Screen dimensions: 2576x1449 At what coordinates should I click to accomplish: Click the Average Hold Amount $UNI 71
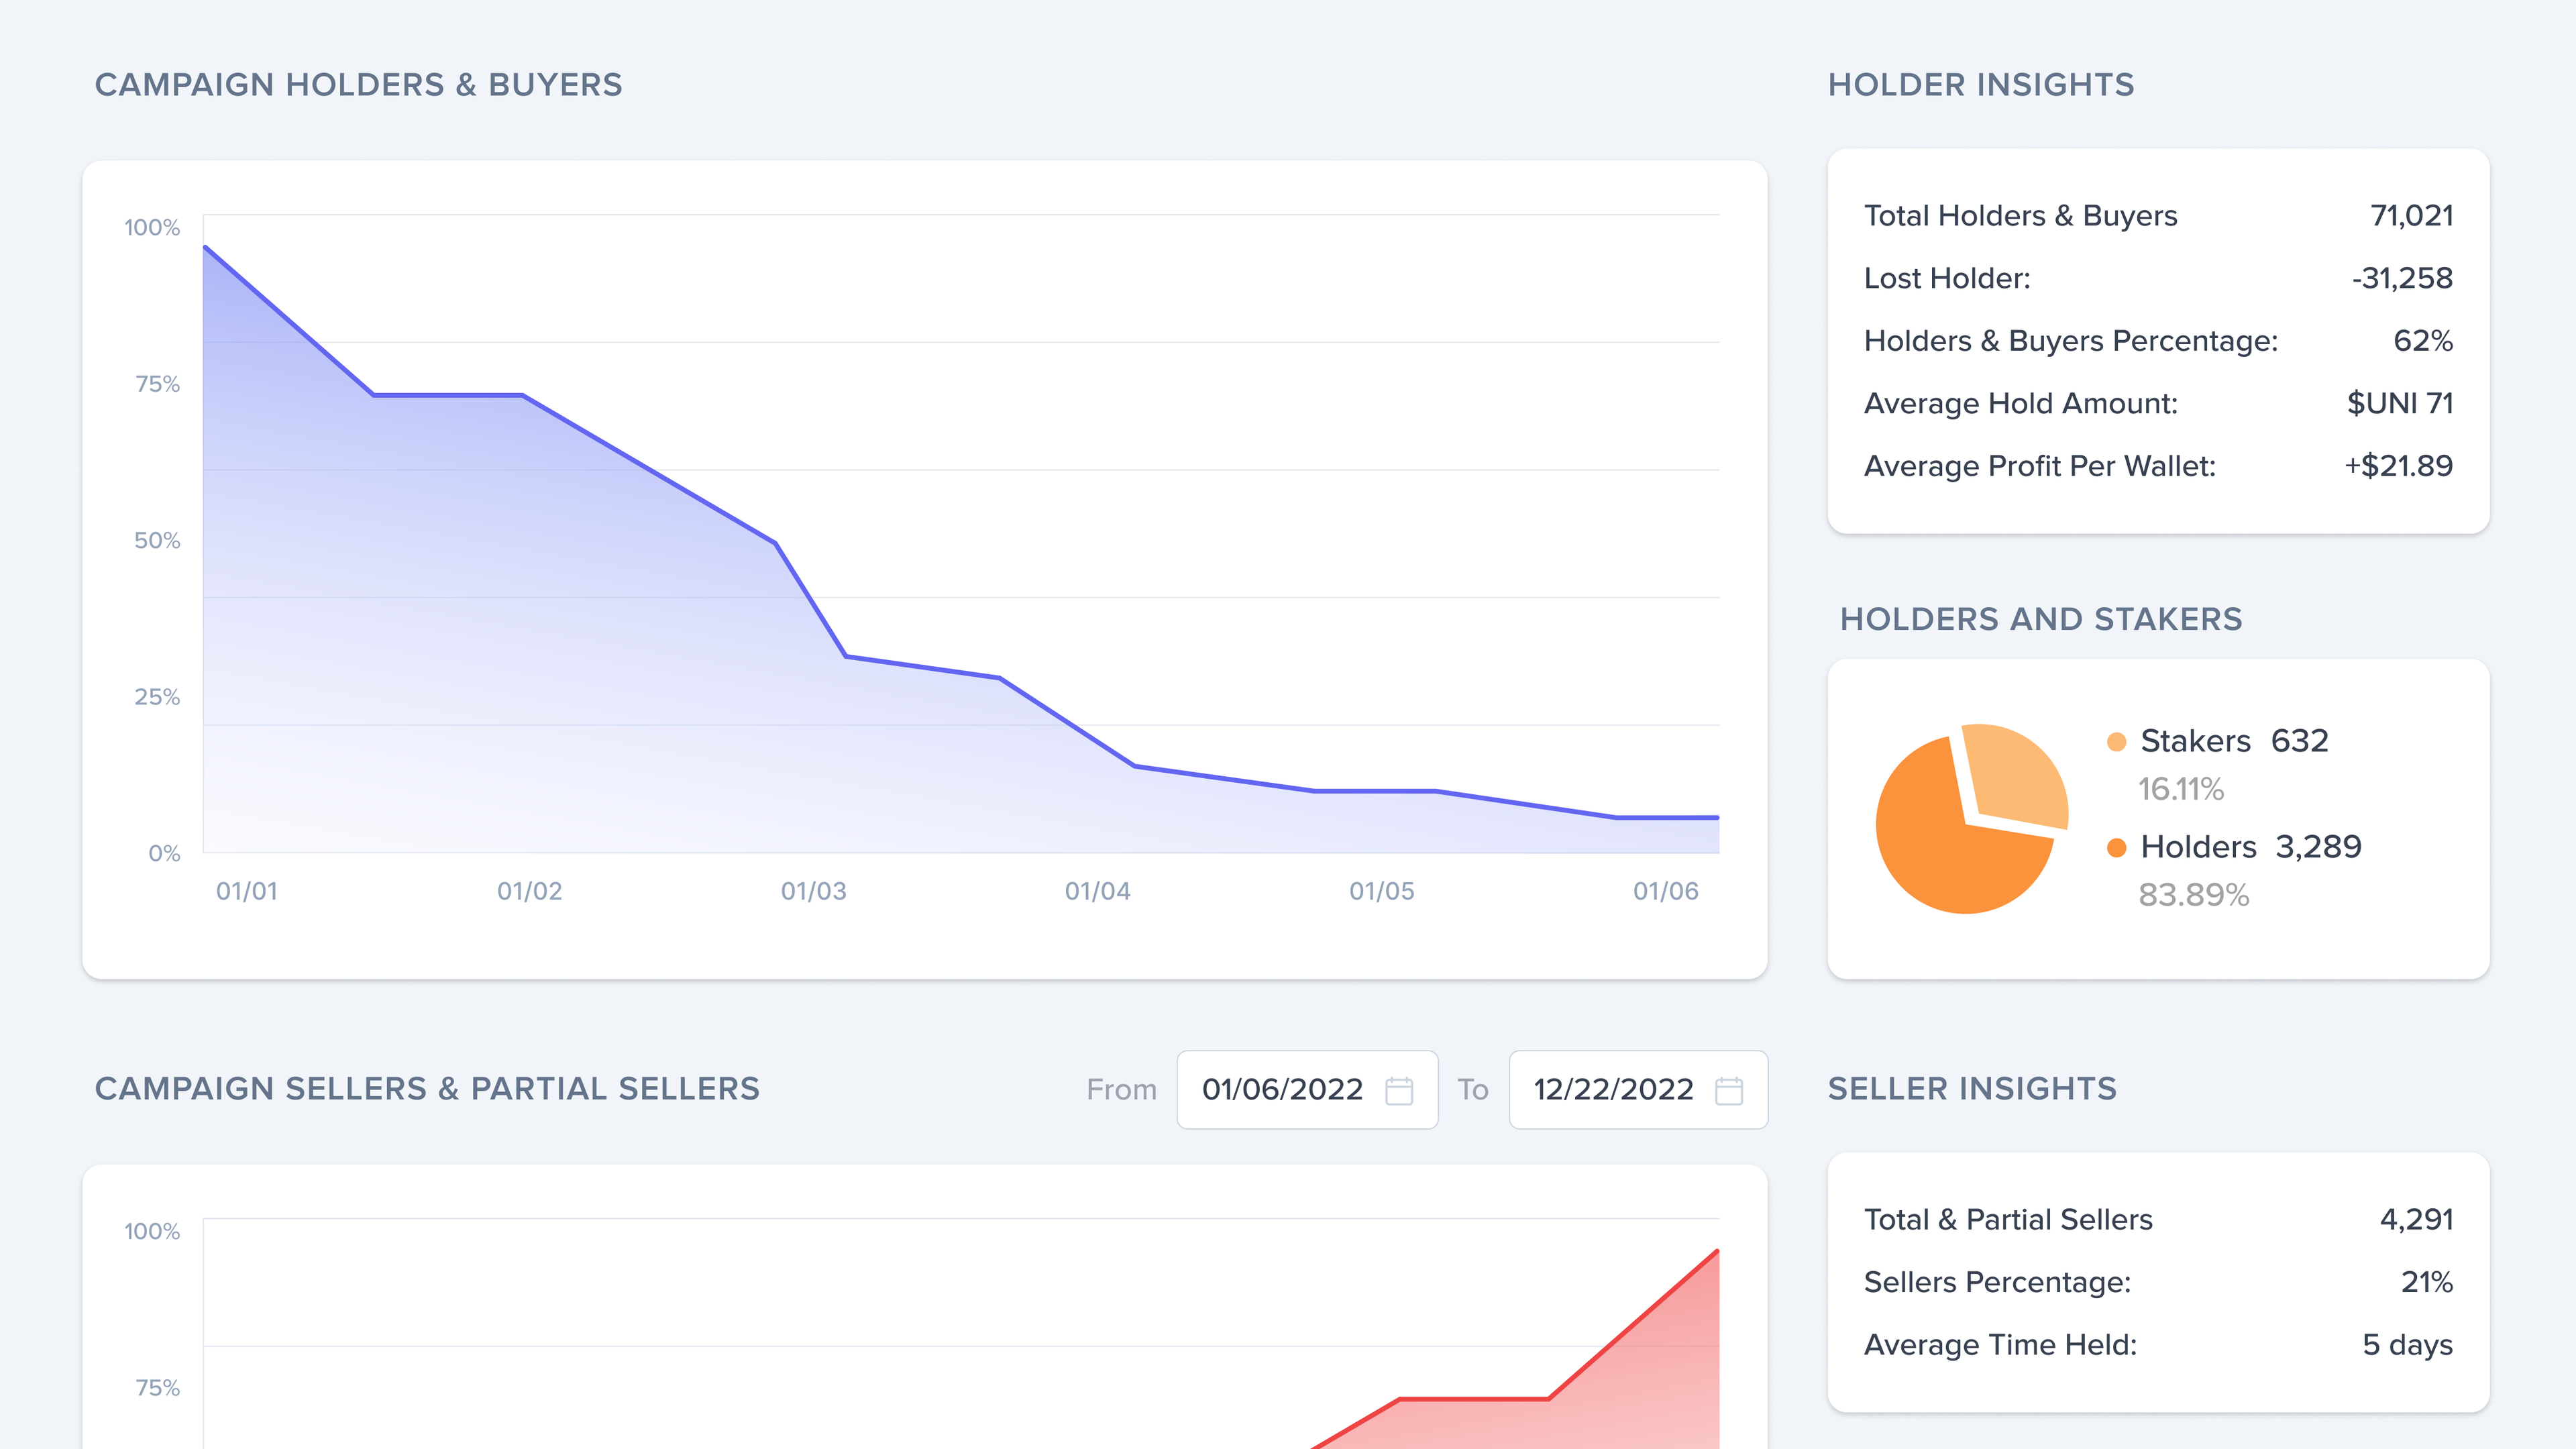click(2400, 403)
